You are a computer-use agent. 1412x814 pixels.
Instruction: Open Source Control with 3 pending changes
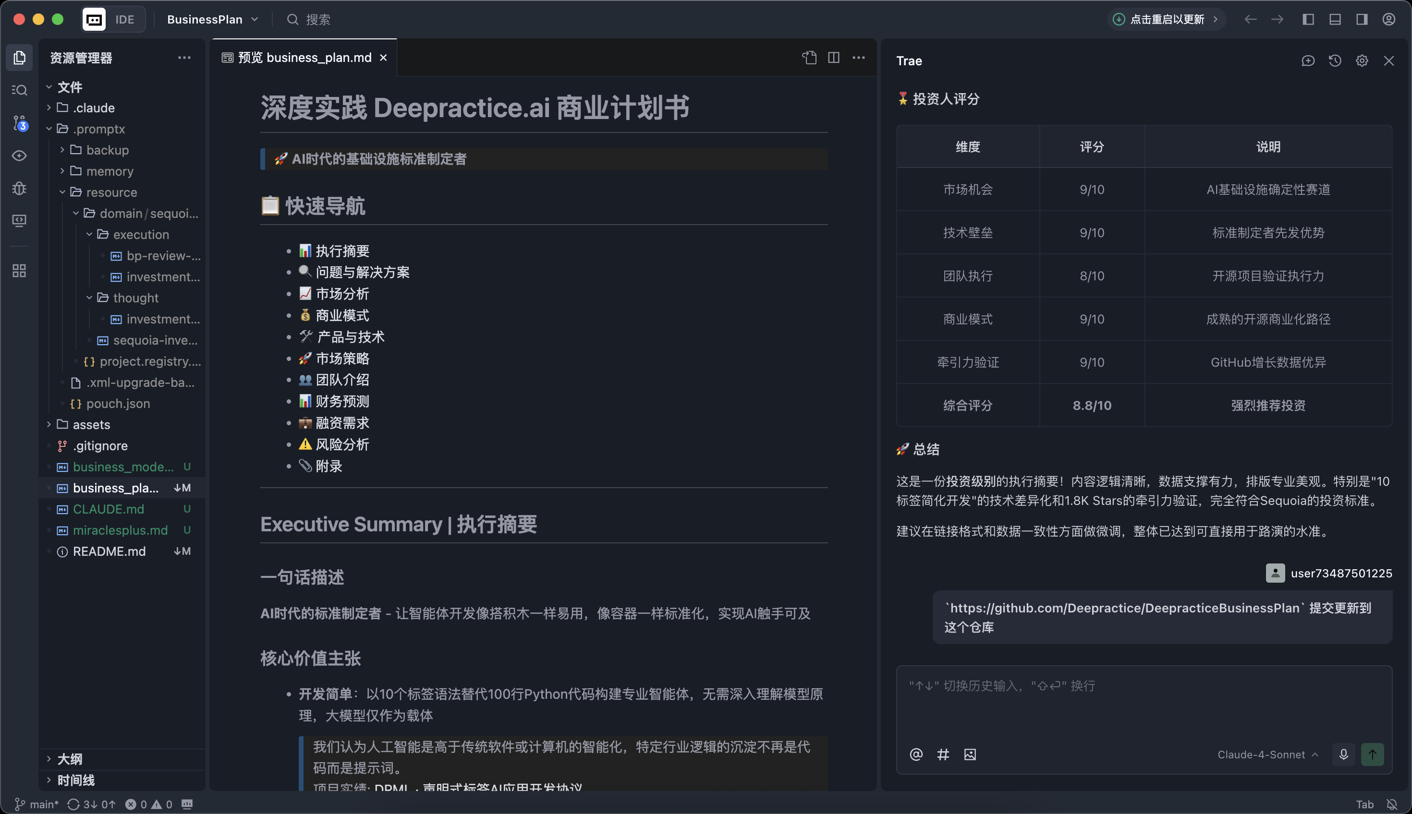[20, 123]
